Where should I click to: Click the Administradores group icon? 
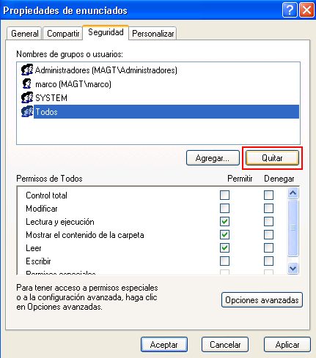[x=27, y=70]
